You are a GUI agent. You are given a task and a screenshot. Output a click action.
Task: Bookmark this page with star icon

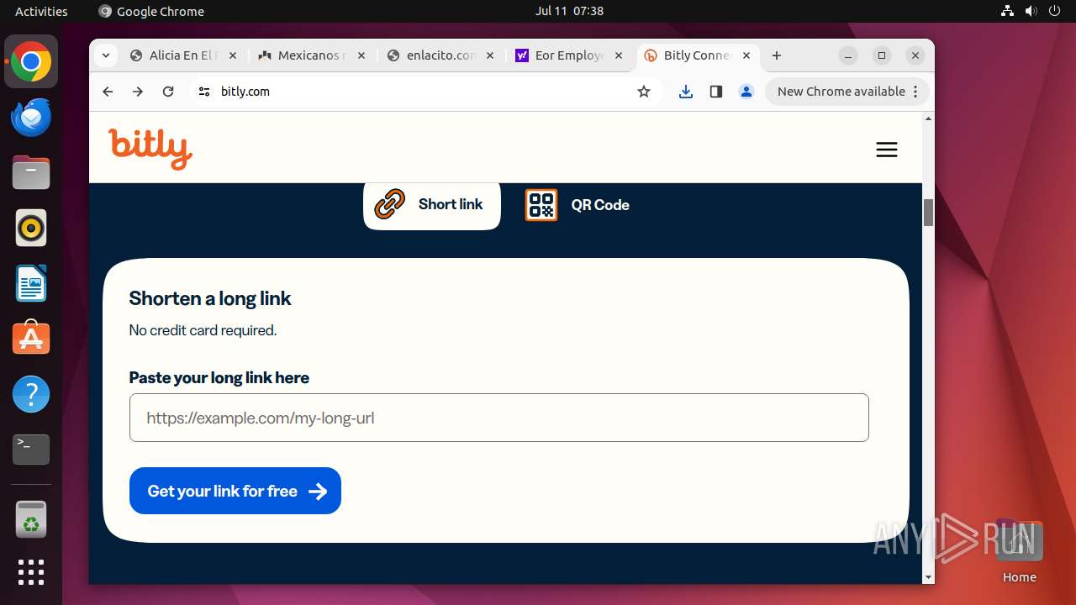pos(644,92)
